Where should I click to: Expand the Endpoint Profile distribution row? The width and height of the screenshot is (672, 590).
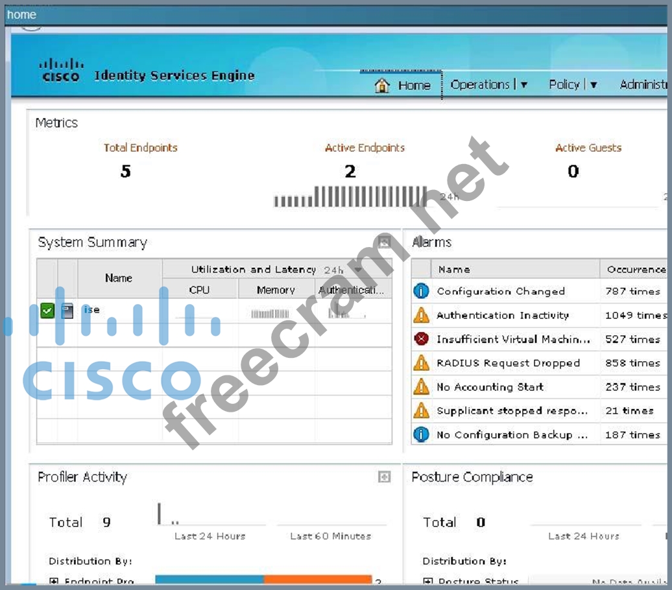[53, 582]
